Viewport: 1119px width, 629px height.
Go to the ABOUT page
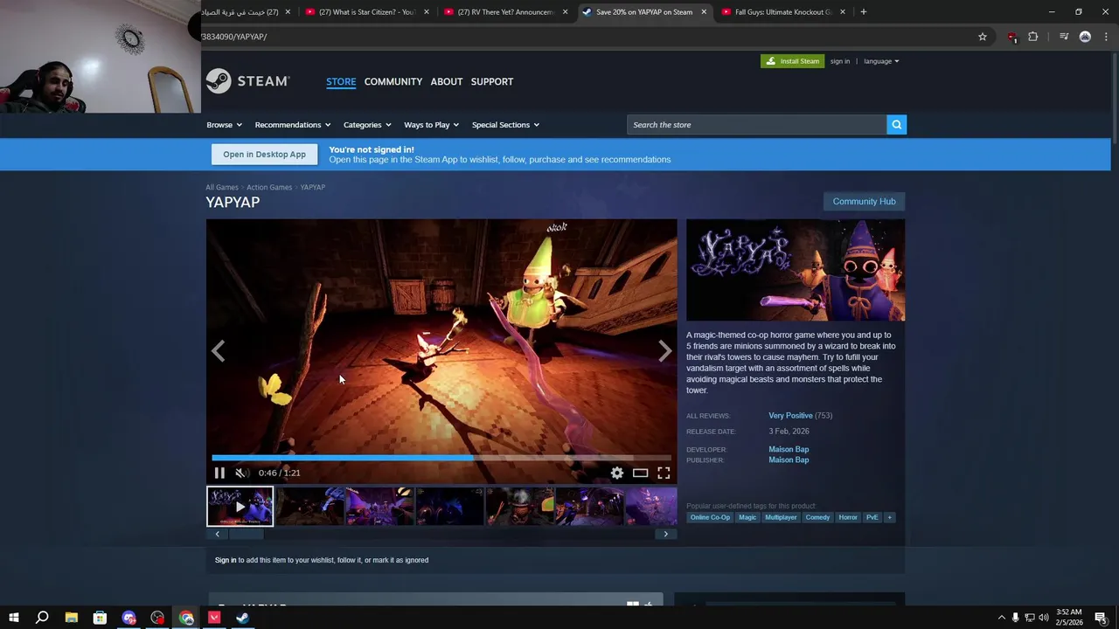click(447, 81)
